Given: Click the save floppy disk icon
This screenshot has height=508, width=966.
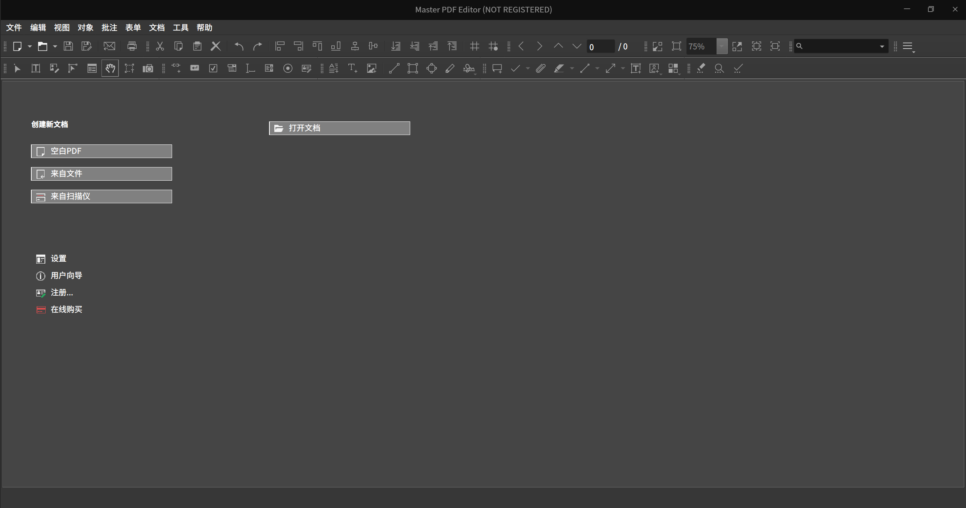Looking at the screenshot, I should pyautogui.click(x=68, y=46).
